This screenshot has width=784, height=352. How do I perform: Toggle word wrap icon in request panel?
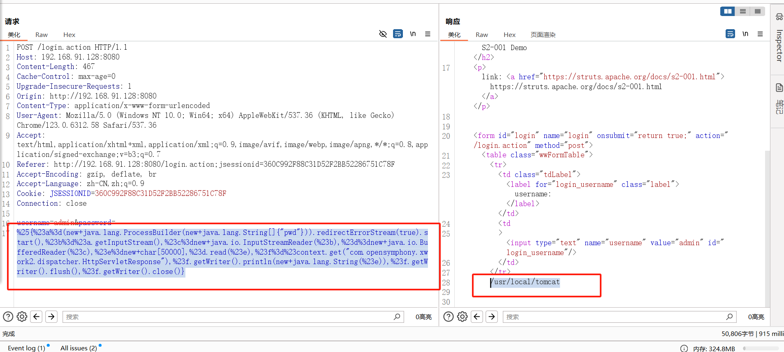[x=398, y=34]
